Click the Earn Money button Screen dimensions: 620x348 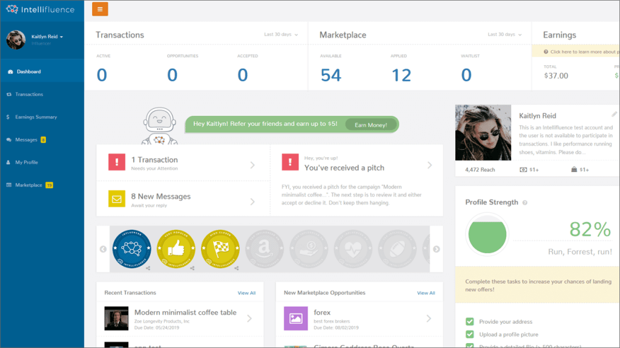371,124
